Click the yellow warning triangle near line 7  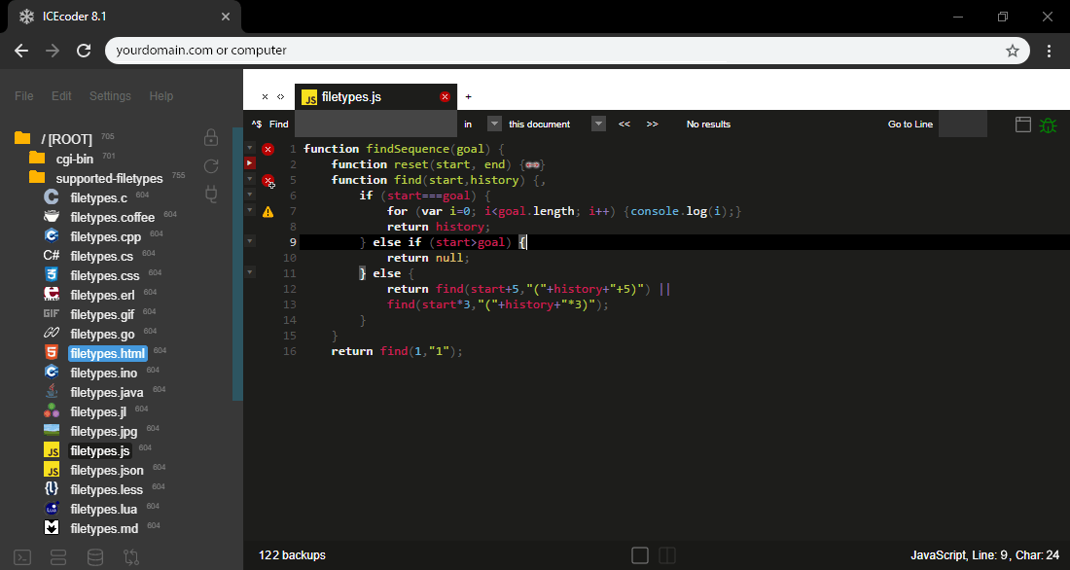(268, 210)
